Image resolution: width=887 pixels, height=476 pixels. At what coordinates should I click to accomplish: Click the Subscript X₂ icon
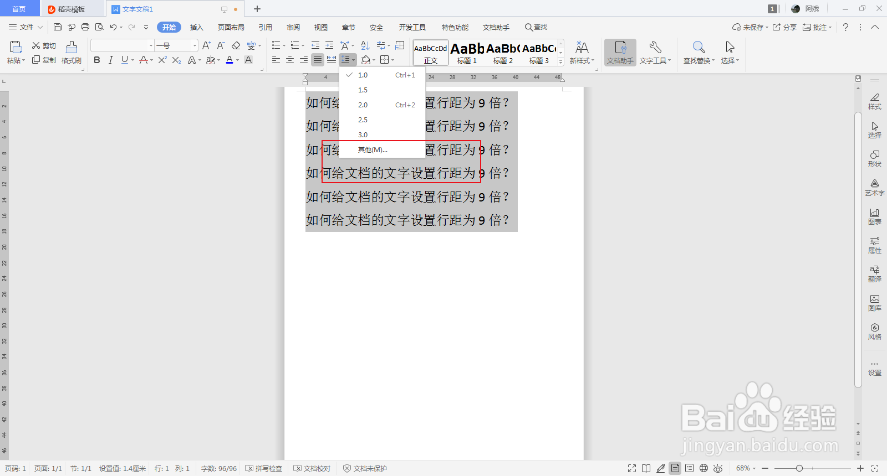pos(176,60)
